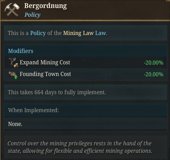The width and height of the screenshot is (170, 160).
Task: Select the Bergordnung title text
Action: coord(45,6)
